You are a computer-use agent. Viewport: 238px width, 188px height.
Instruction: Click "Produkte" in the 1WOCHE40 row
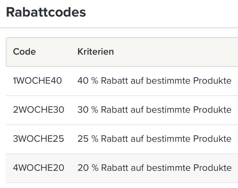point(212,81)
